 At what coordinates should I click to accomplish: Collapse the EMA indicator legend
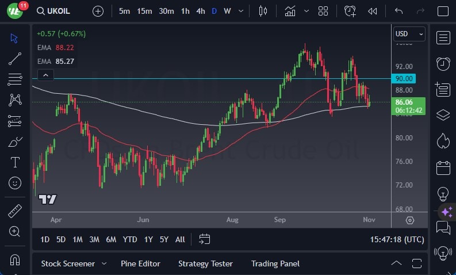coord(45,75)
